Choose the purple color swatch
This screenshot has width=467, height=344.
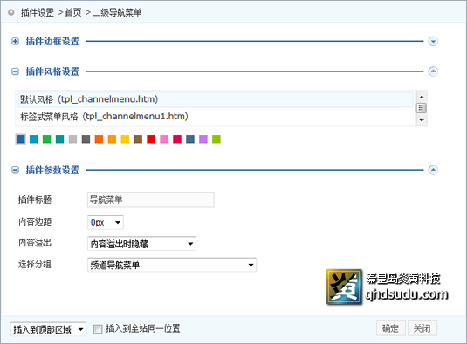(x=203, y=139)
